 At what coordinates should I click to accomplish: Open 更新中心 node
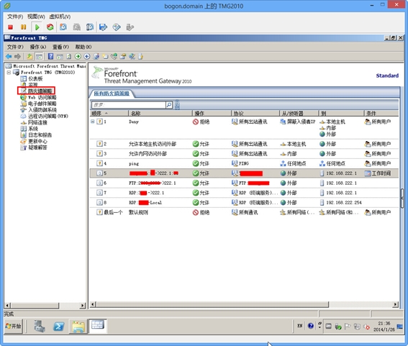pyautogui.click(x=37, y=141)
